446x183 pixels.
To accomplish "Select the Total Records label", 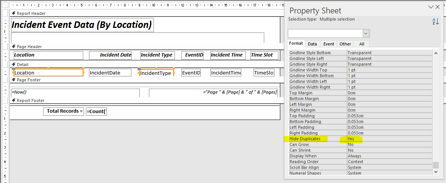I will [63, 111].
